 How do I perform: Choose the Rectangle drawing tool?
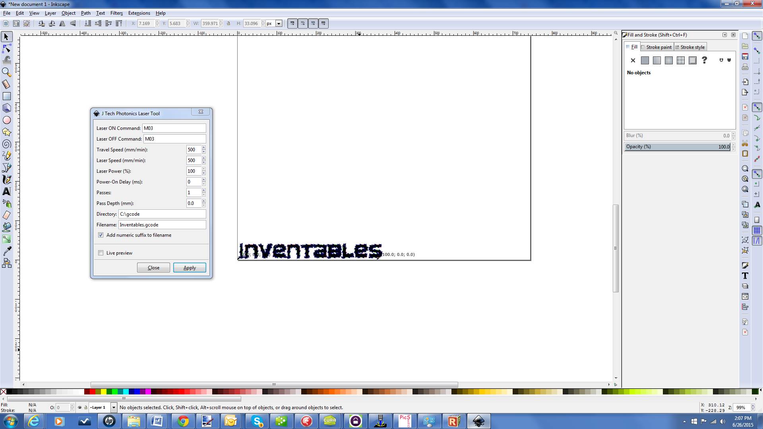click(7, 96)
